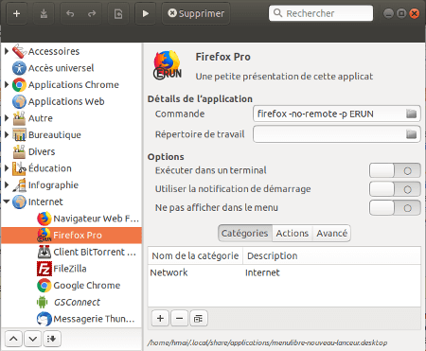Click the folder icon in Répertoire de travail field
Screen dimensions: 426x351
411,134
